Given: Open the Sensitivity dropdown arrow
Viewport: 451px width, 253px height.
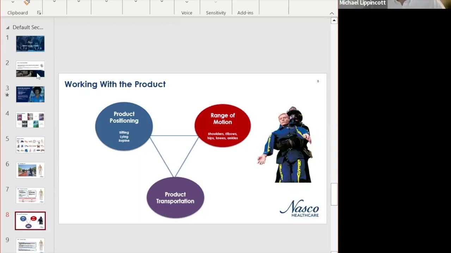Looking at the screenshot, I should coord(216,2).
